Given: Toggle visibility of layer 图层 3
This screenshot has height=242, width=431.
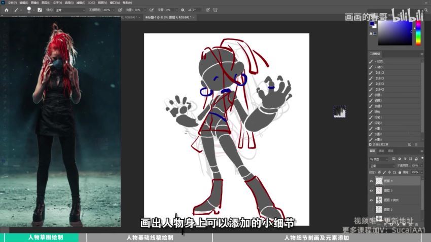Looking at the screenshot, I should [x=371, y=190].
